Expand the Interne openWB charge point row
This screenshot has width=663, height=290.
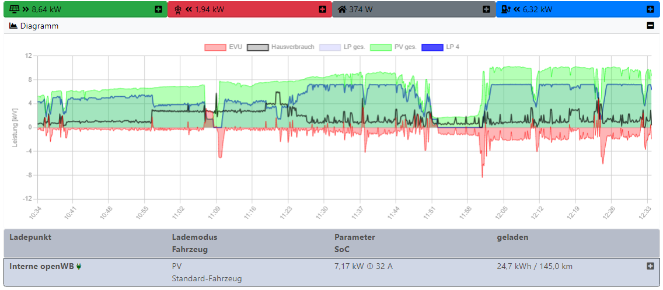[x=650, y=266]
